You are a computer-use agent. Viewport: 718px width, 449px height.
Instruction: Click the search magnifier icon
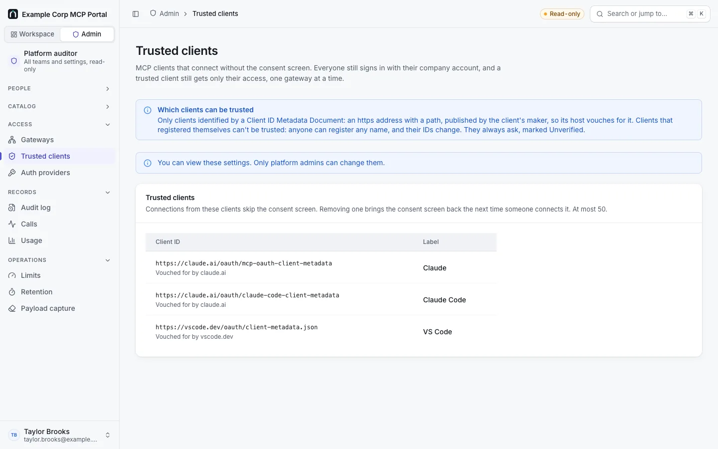600,14
